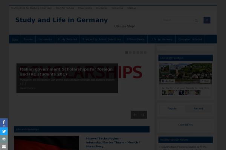Switch to the Comments tab
Viewport: 226px width, 150px height.
click(185, 125)
